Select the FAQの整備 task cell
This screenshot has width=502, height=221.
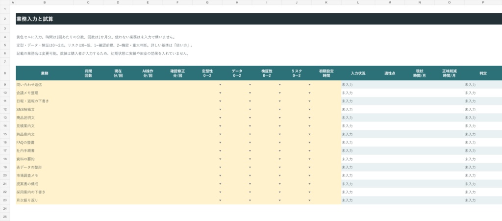45,143
